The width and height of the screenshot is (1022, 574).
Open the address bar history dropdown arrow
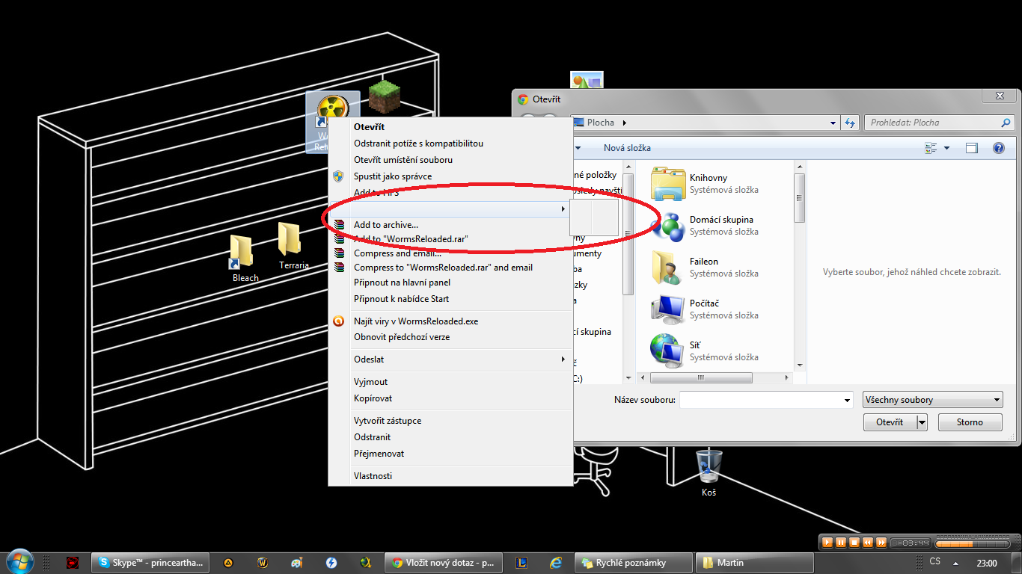coord(833,123)
